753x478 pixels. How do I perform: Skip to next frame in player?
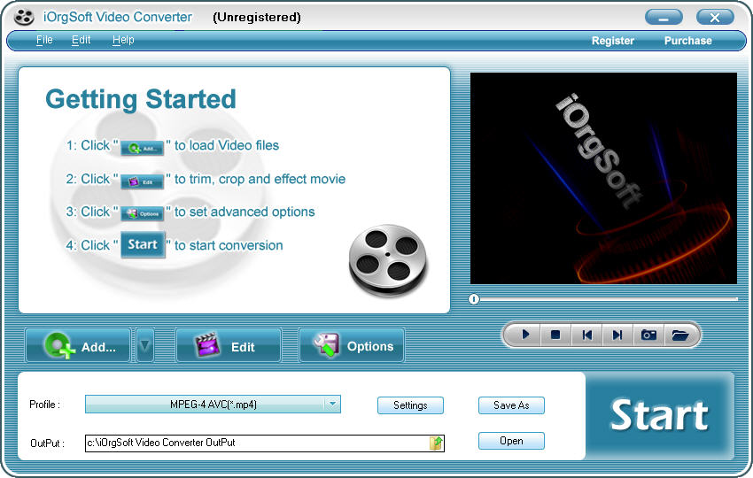coord(617,335)
